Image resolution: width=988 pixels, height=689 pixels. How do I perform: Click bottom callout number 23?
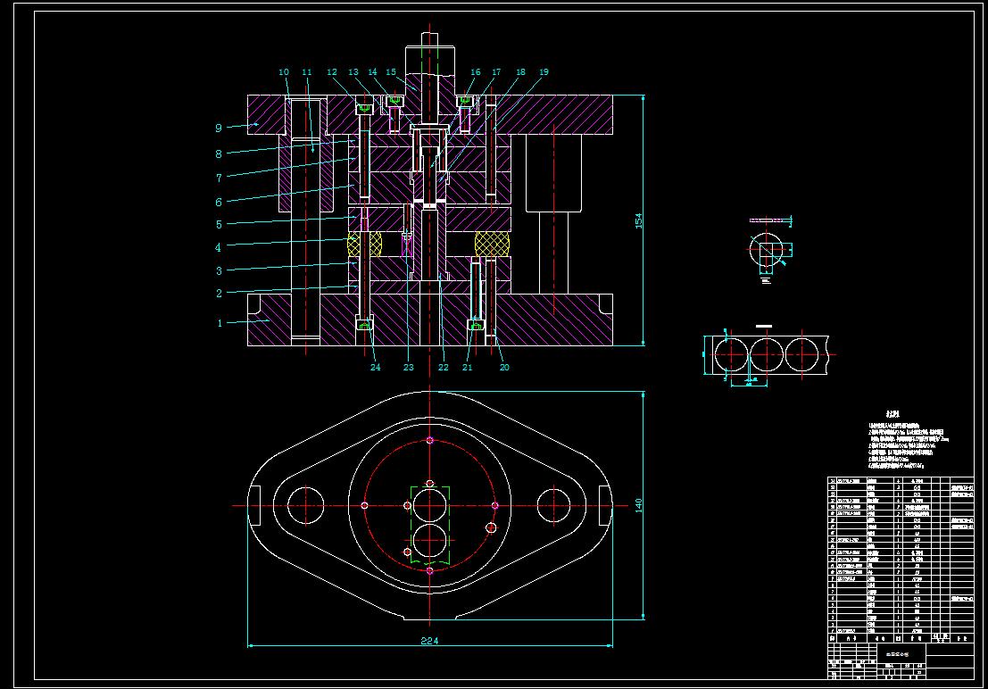408,367
